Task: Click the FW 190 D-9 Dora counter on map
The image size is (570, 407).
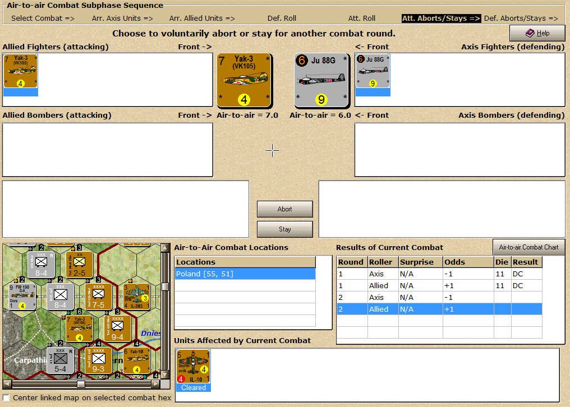Action: [22, 297]
